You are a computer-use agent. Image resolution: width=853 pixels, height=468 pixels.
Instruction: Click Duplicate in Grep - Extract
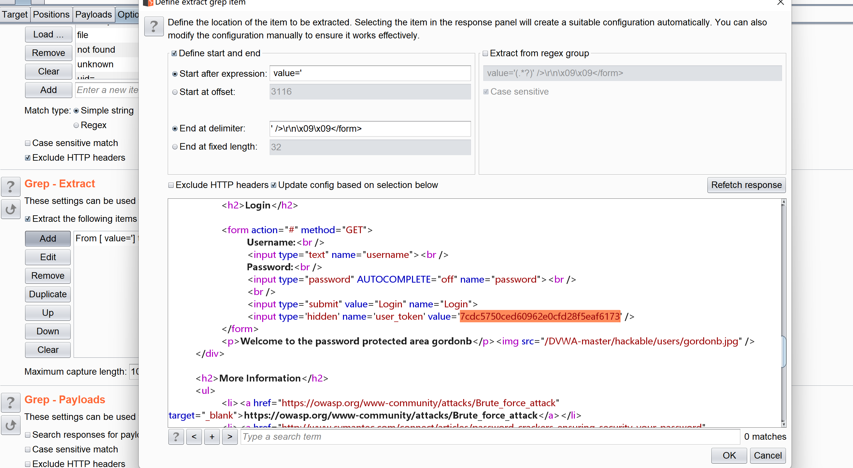point(48,294)
